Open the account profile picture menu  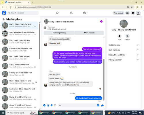138,13
